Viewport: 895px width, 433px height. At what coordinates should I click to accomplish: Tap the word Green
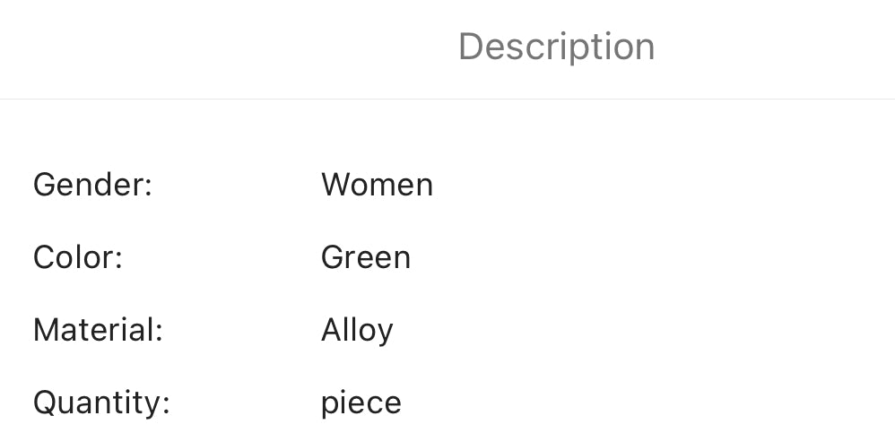tap(365, 257)
